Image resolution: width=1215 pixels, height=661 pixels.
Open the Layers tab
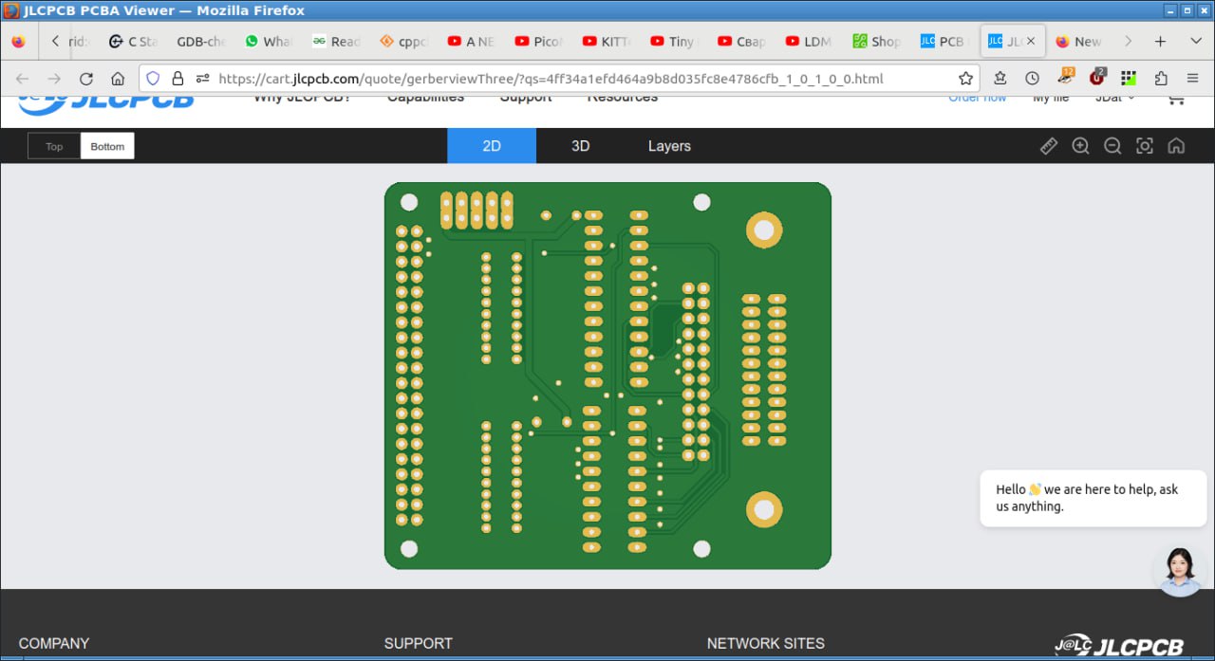(x=669, y=146)
